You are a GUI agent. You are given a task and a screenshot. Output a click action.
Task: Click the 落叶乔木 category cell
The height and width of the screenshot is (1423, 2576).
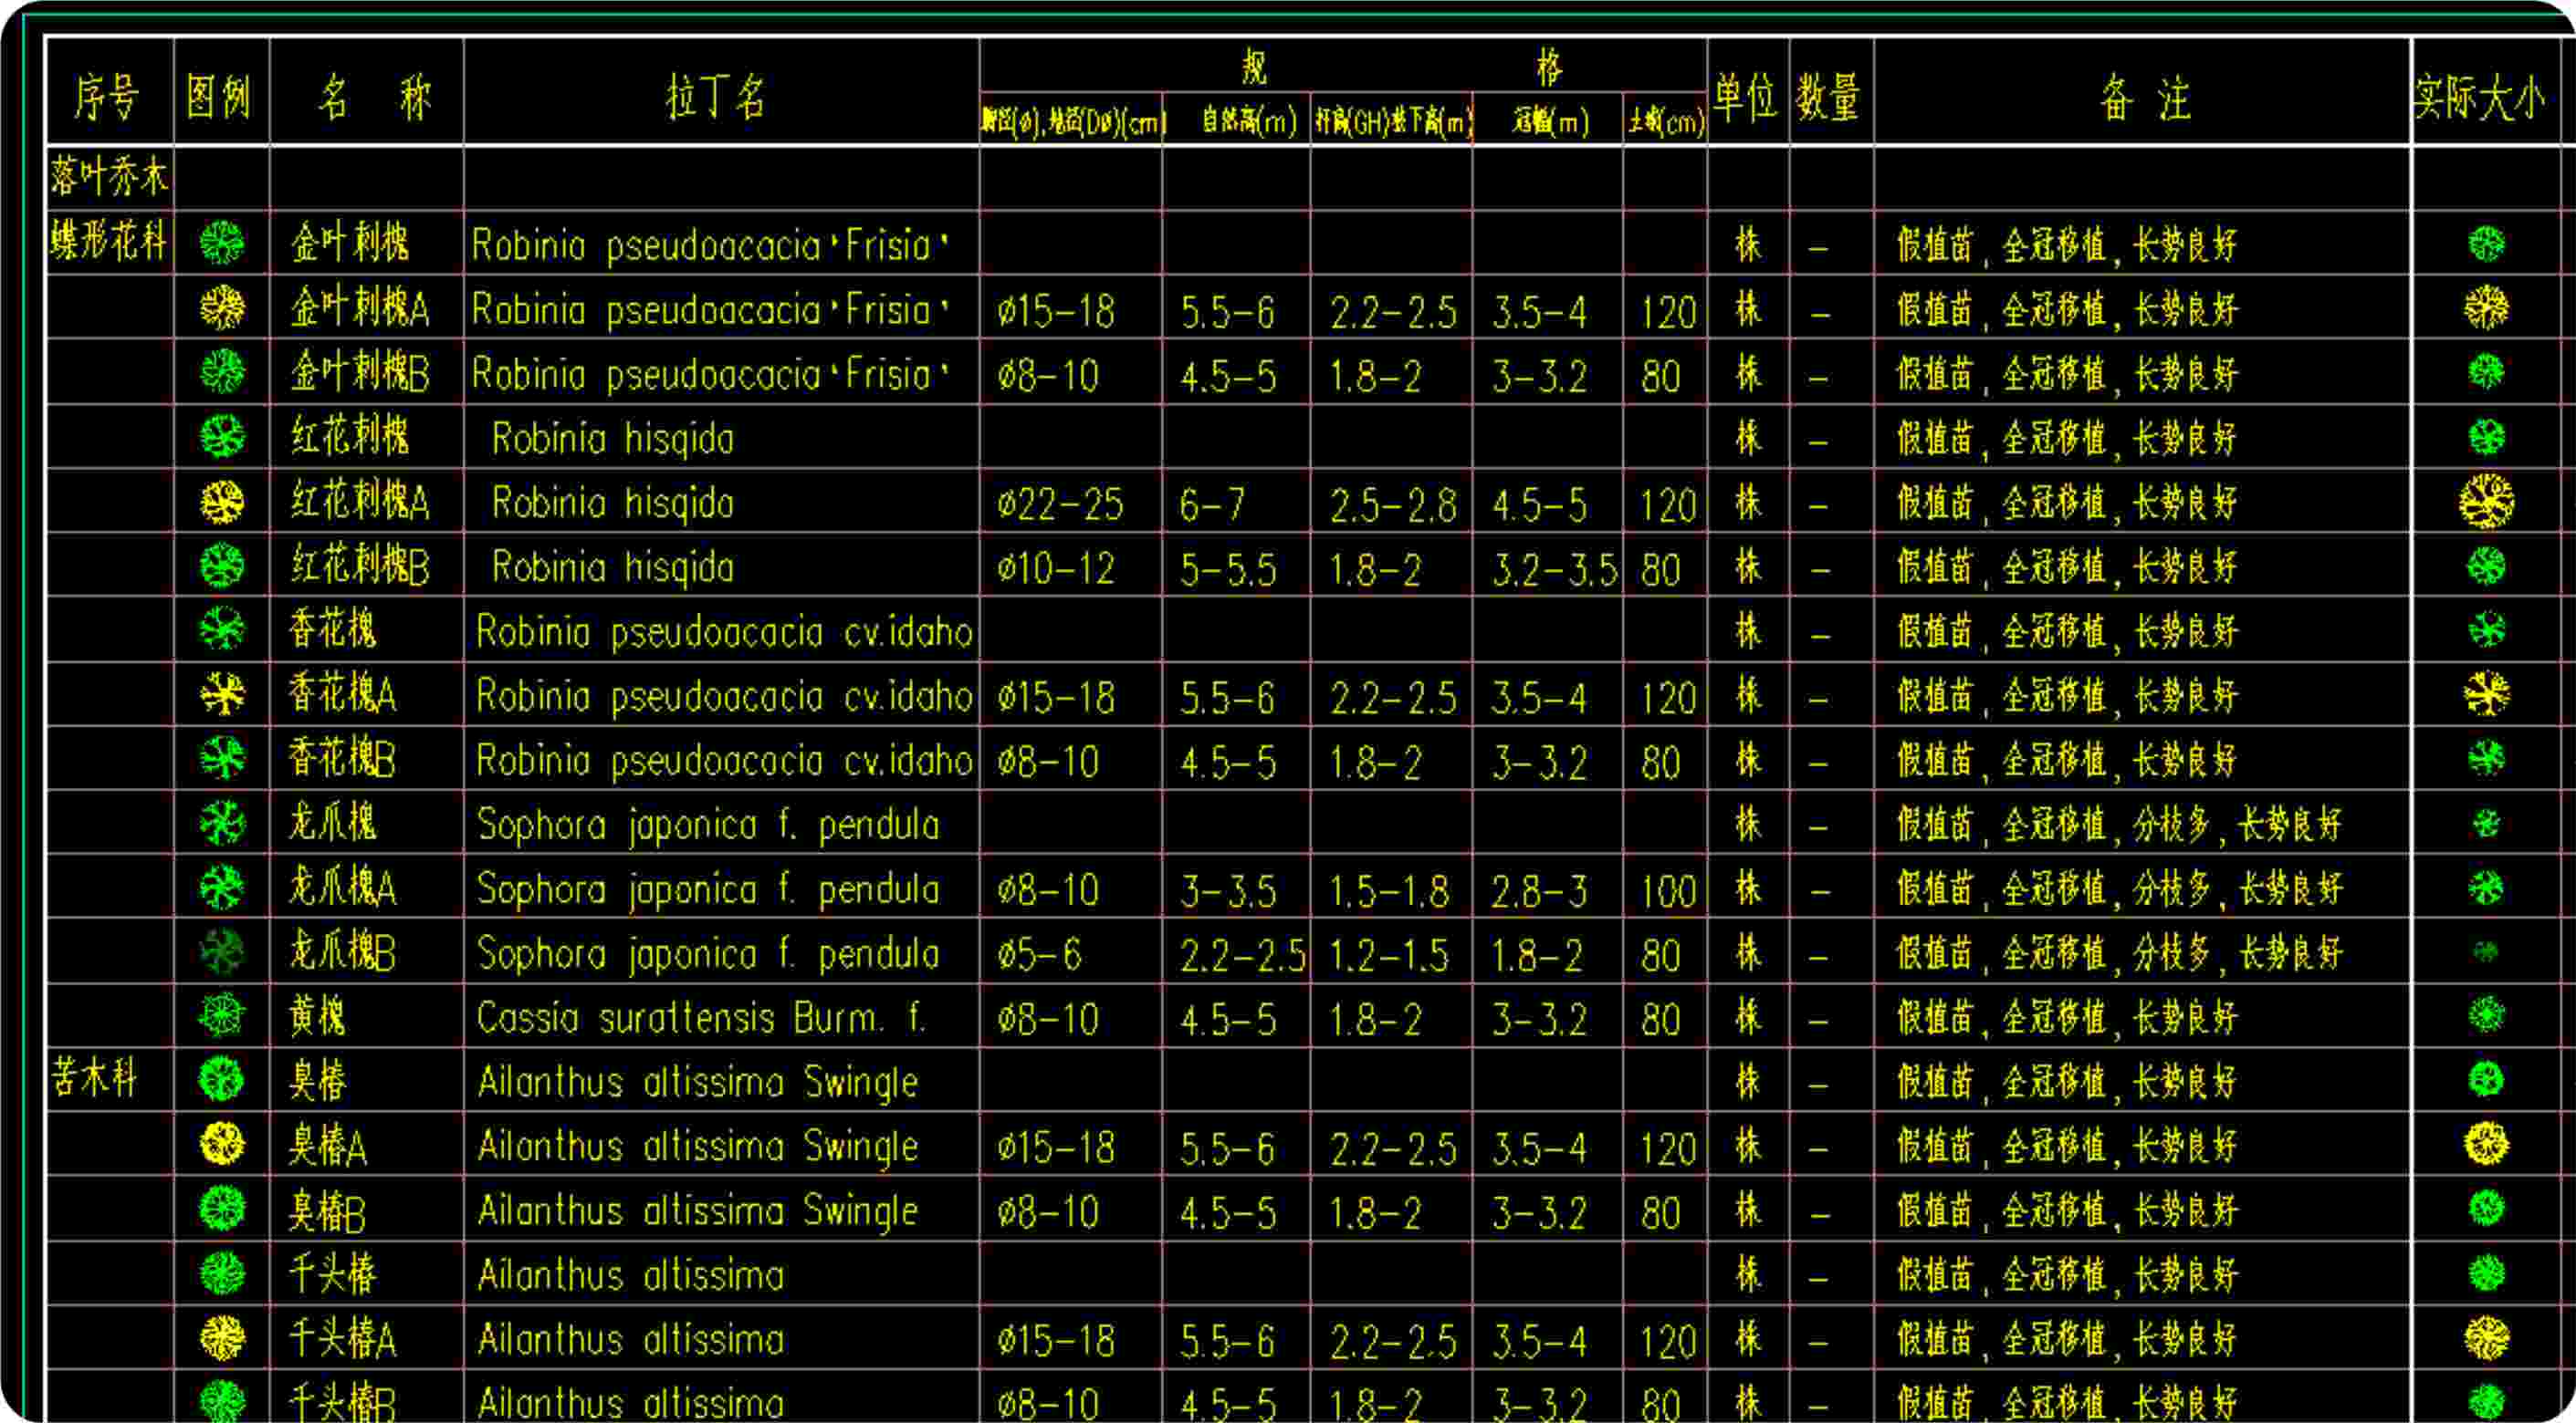click(109, 178)
